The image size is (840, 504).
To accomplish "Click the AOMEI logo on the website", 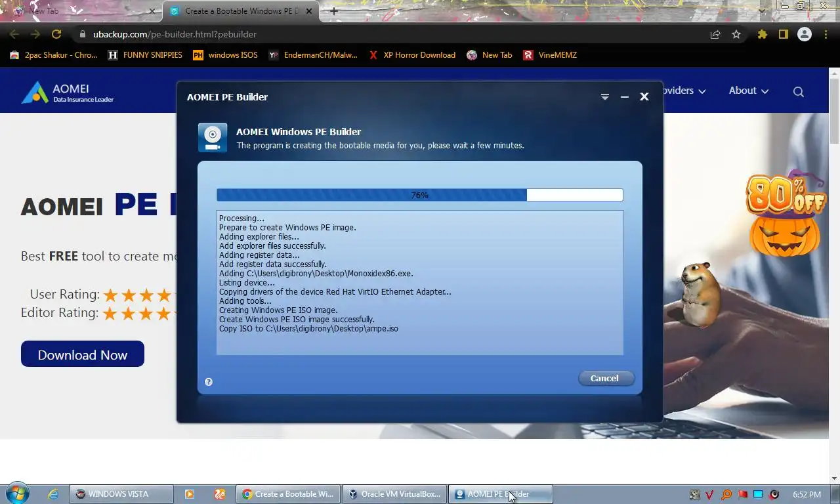I will tap(68, 93).
